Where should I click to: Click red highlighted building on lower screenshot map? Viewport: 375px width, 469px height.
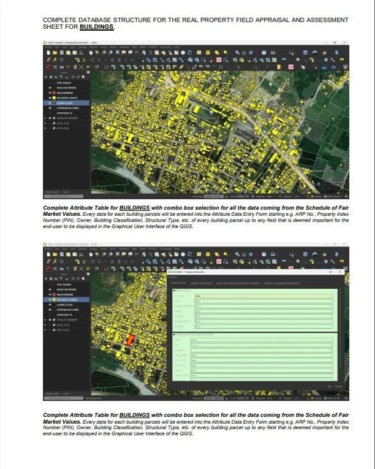(x=131, y=340)
